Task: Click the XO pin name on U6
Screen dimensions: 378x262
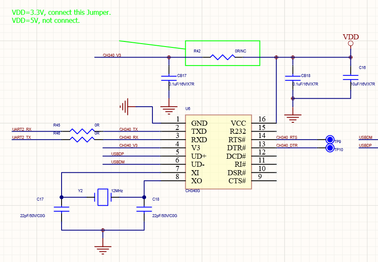Action: tap(197, 181)
